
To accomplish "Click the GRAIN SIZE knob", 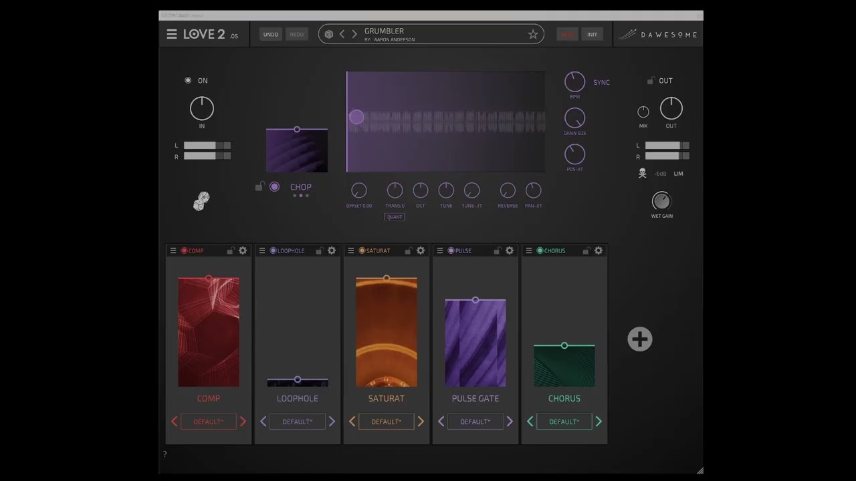I will click(575, 118).
